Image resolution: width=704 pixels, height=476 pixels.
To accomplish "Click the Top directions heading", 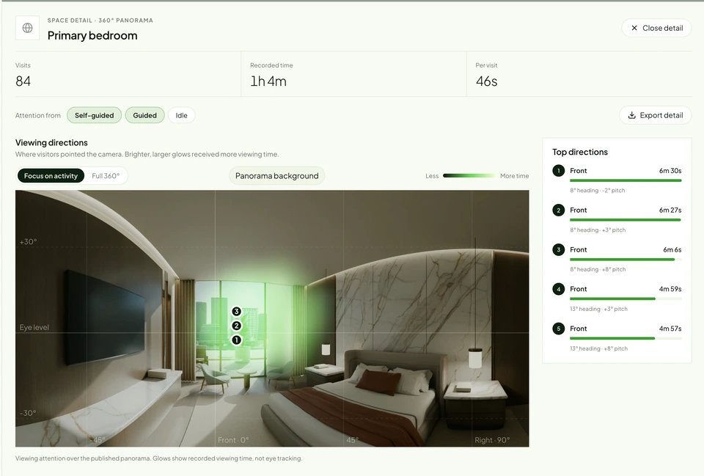I will click(580, 153).
